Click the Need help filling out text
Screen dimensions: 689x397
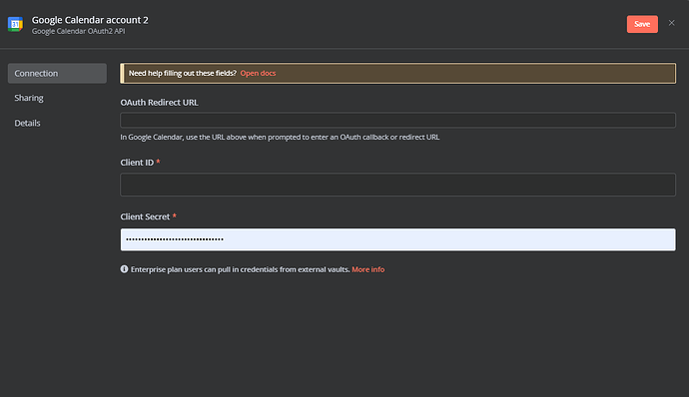183,74
